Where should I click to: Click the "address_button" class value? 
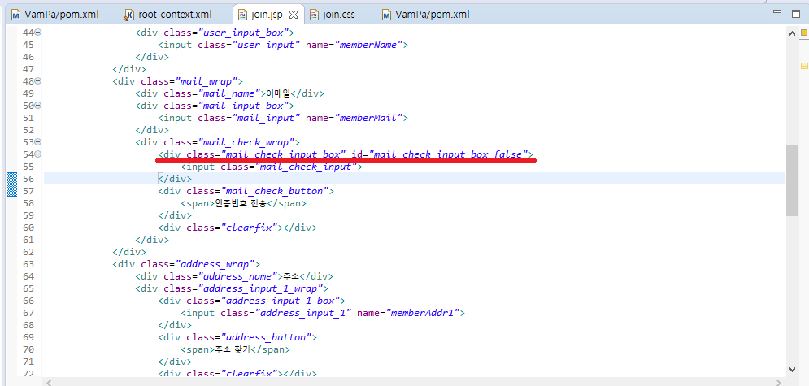click(x=266, y=337)
